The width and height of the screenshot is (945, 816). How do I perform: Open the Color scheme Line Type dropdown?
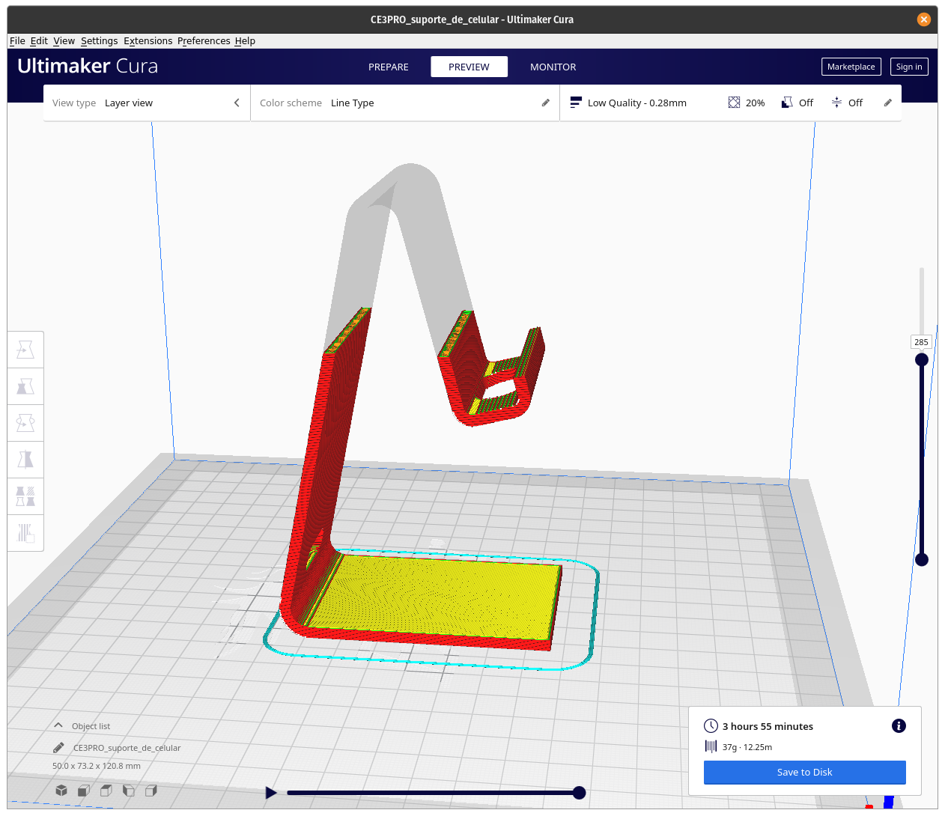[x=405, y=103]
